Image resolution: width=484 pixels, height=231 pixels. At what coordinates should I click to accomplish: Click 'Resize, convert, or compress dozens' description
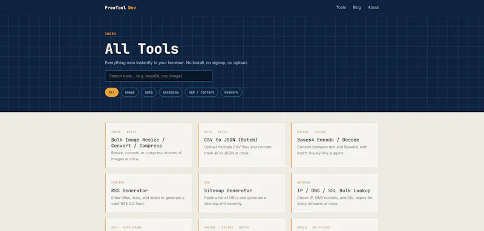(146, 156)
